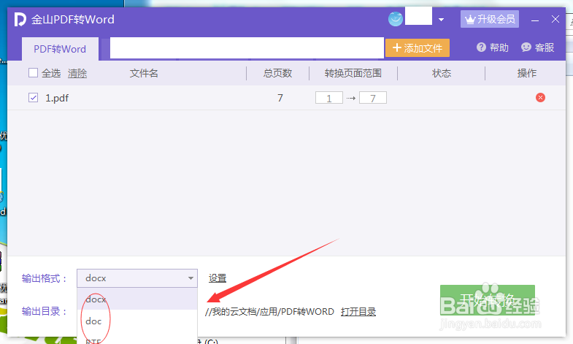Open the 设置 settings link
573x344 pixels.
218,278
